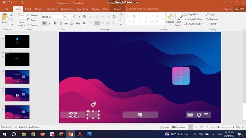This screenshot has width=246, height=138.
Task: Click the zoom slider handle
Action: pyautogui.click(x=219, y=127)
